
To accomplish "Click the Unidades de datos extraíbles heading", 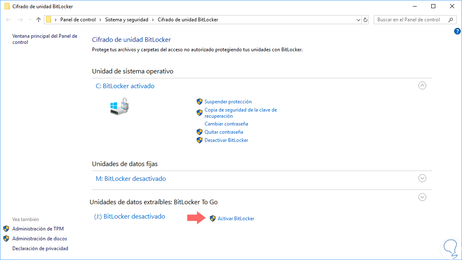I will click(154, 202).
